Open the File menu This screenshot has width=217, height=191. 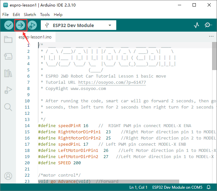[6, 15]
